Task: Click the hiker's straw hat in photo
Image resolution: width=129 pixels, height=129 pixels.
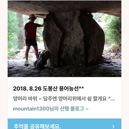Action: point(32,16)
